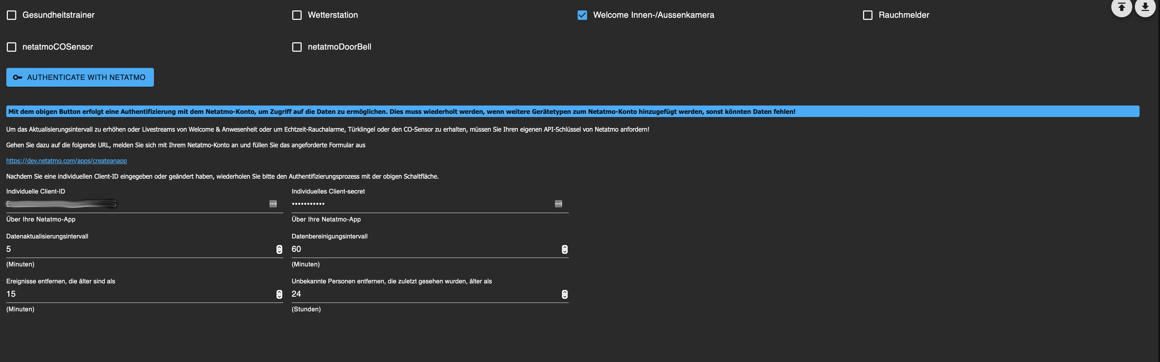The image size is (1160, 362).
Task: Click the download settings arrow icon
Action: click(x=1145, y=7)
